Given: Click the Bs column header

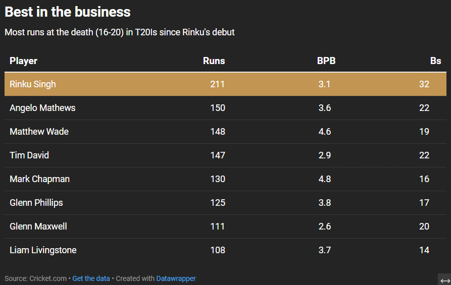Looking at the screenshot, I should coord(435,61).
